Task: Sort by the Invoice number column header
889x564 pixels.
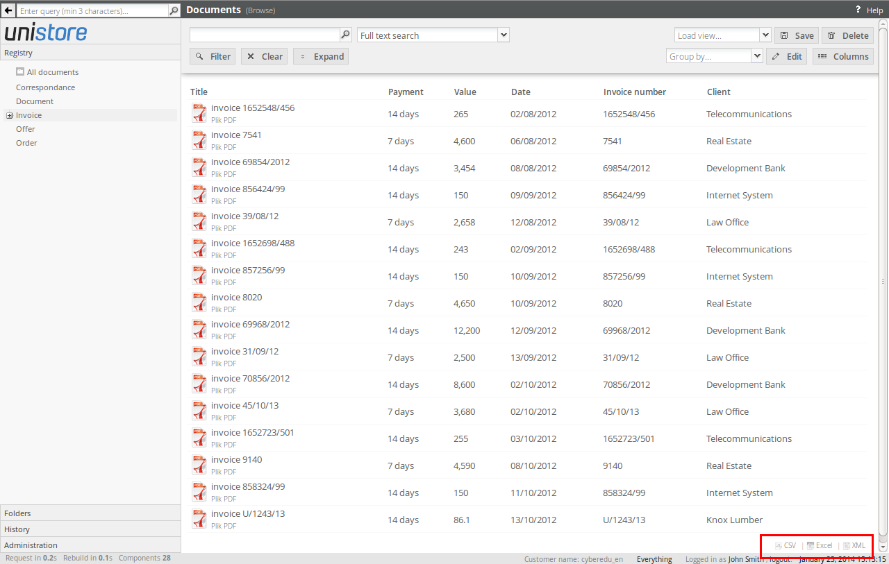Action: (x=635, y=92)
